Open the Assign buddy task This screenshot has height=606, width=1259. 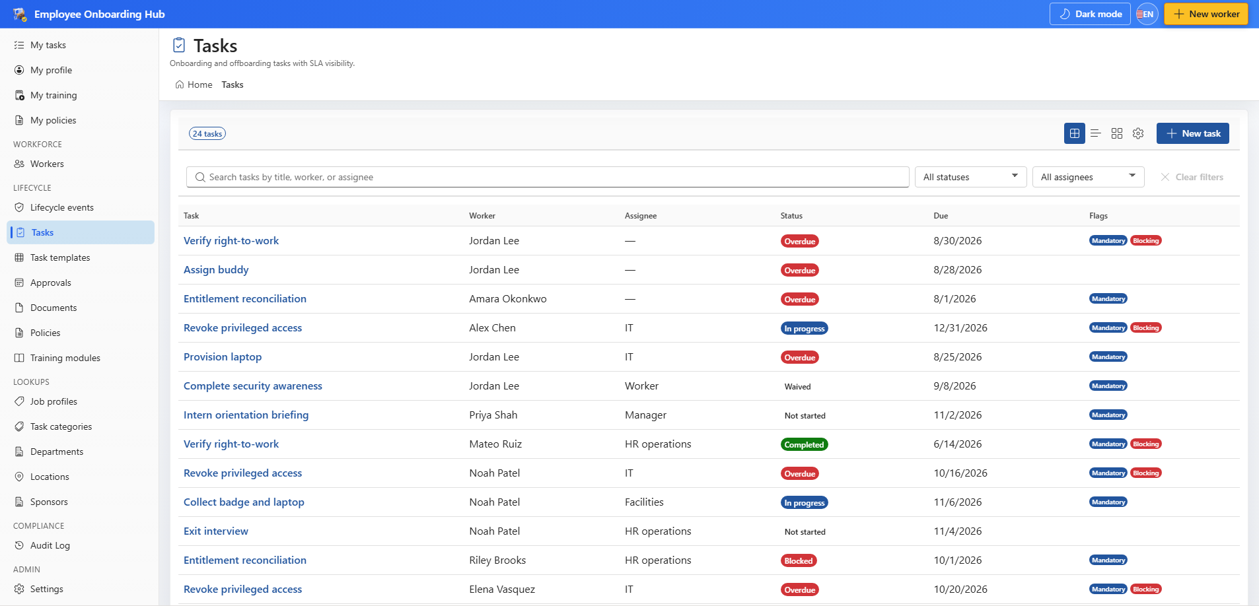pos(216,270)
